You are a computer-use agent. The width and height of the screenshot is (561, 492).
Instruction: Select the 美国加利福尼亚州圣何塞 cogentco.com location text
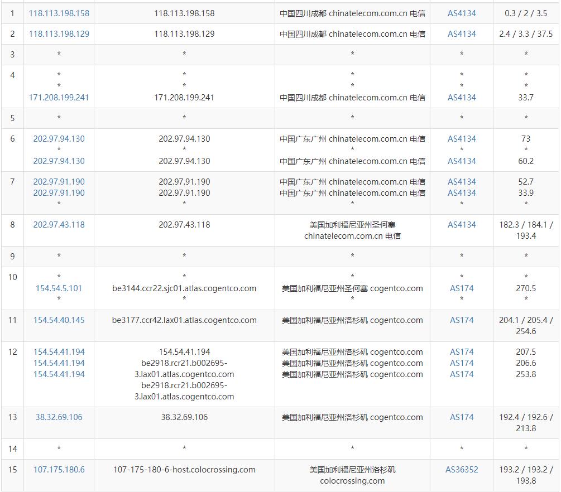(x=352, y=288)
